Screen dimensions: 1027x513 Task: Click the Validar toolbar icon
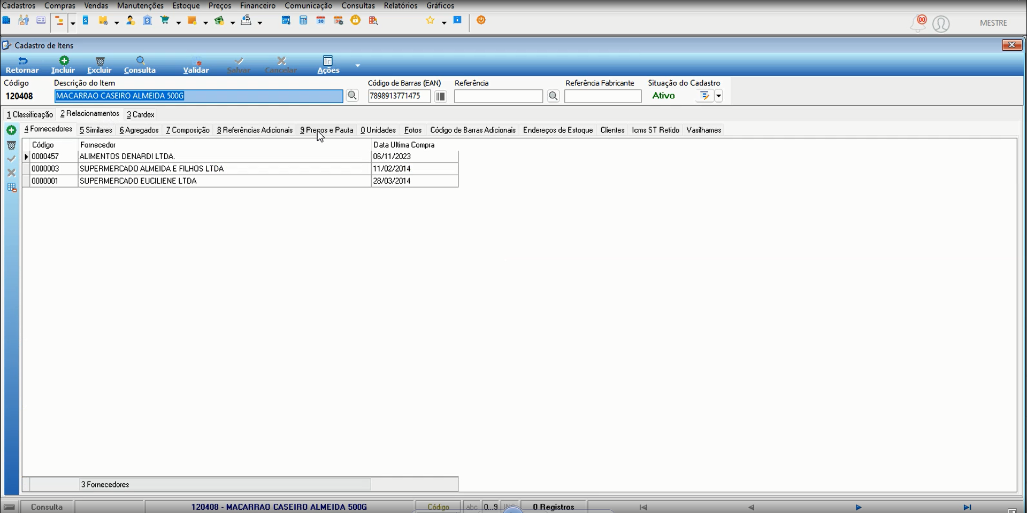(x=196, y=61)
